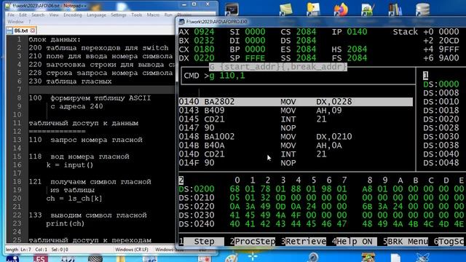
Task: Click the save-state icon on 06.txt tab
Action: 9,31
